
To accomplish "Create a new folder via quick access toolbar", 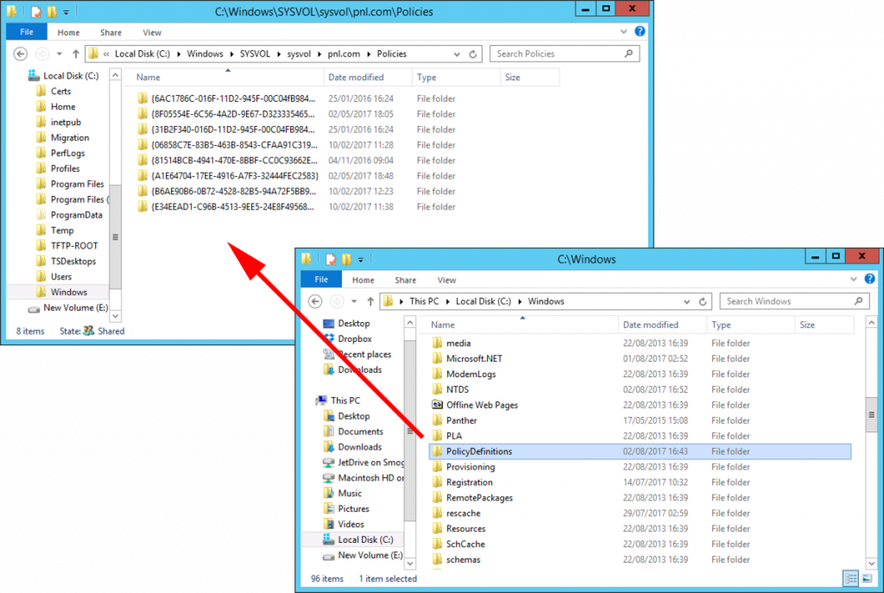I will 346,259.
